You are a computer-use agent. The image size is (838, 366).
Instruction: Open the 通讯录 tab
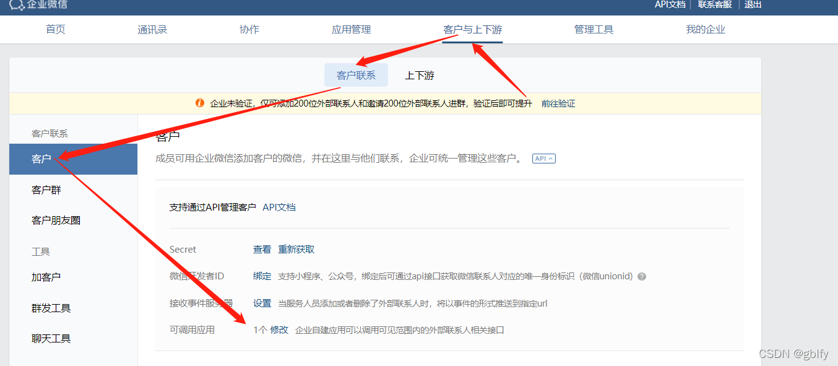point(152,29)
